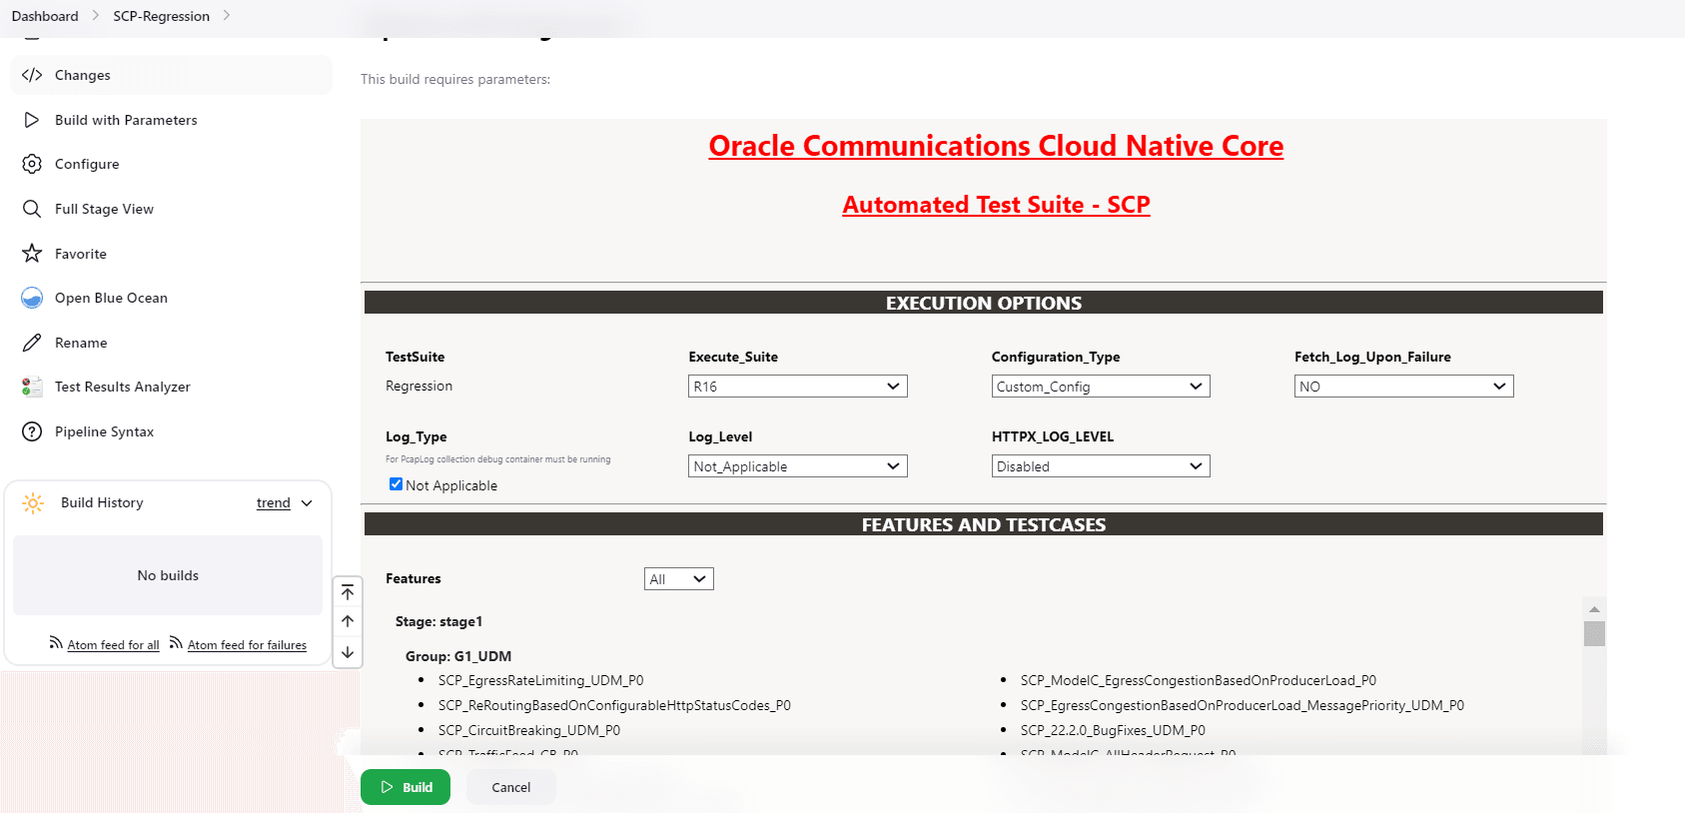Click the Build History sun icon
This screenshot has width=1685, height=813.
tap(33, 502)
